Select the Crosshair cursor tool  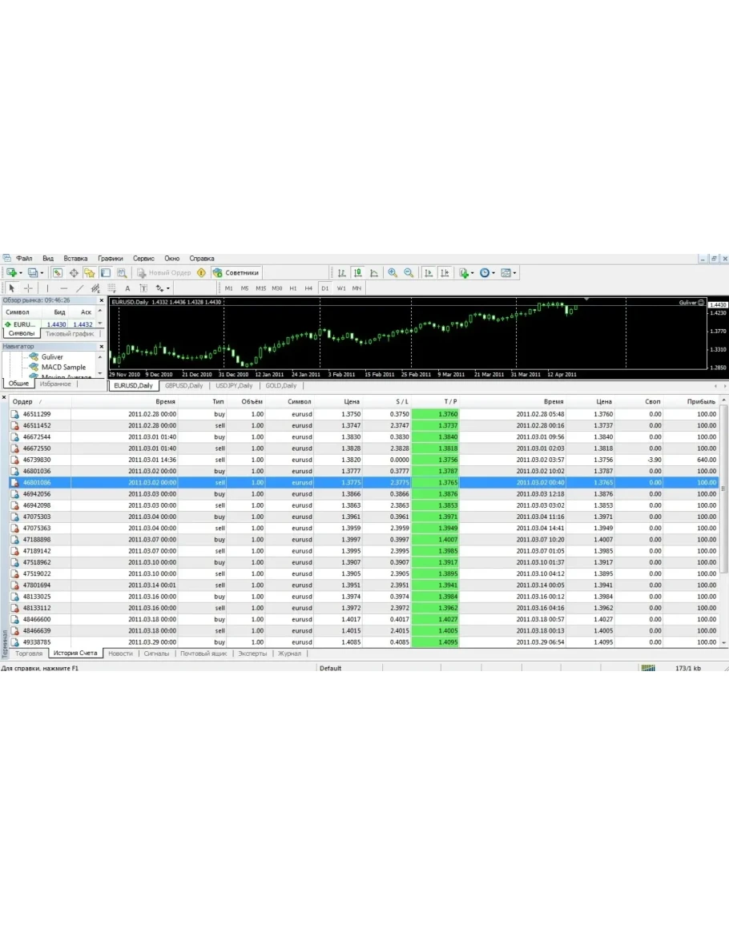(x=28, y=288)
